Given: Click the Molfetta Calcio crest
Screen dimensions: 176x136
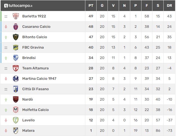Looking at the screenshot, I should [x=16, y=110].
